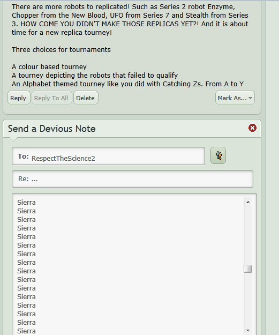Click the Reply button
Image resolution: width=279 pixels, height=335 pixels.
point(19,98)
